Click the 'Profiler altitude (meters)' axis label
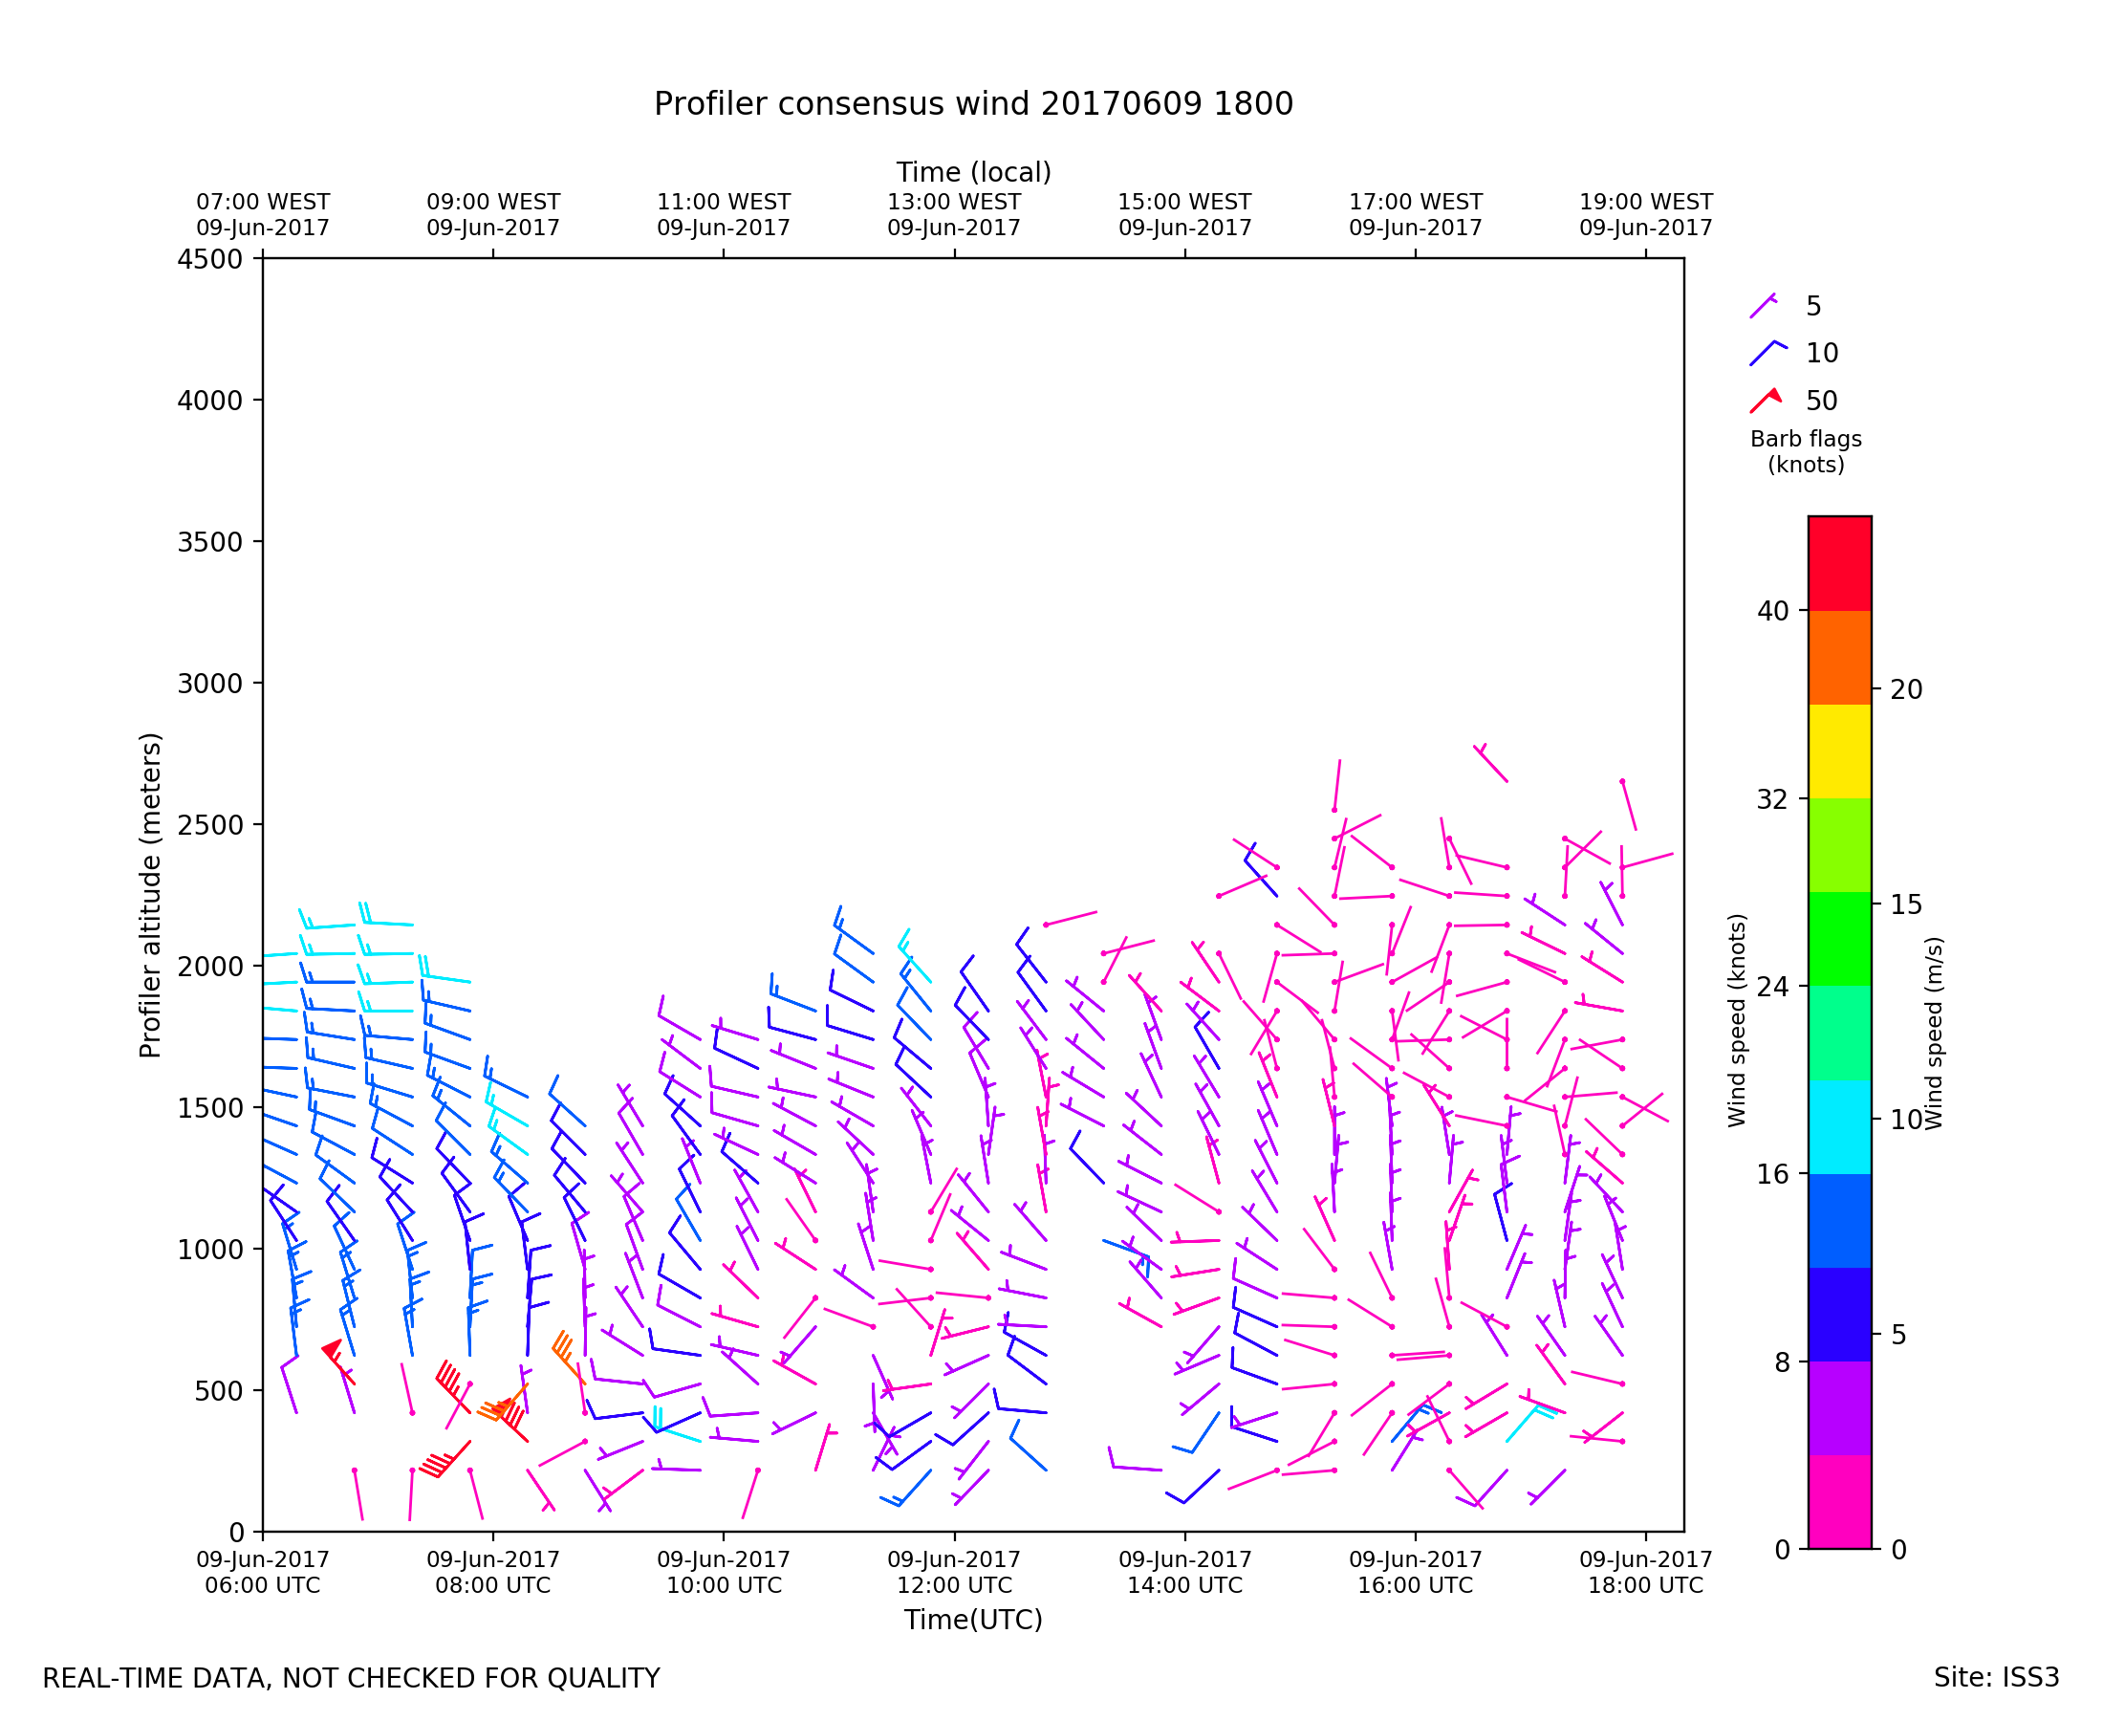The height and width of the screenshot is (1721, 2103). [x=150, y=895]
